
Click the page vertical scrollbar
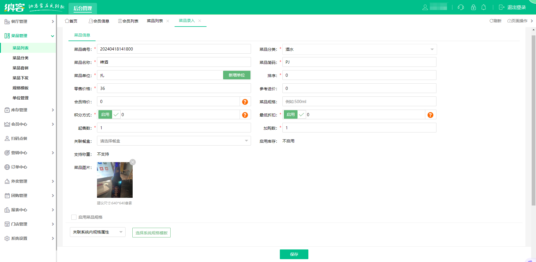pos(533,120)
